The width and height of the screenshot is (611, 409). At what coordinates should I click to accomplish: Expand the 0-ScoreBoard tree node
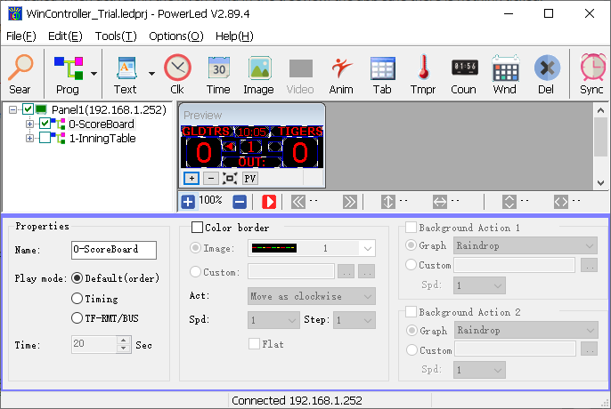coord(30,124)
